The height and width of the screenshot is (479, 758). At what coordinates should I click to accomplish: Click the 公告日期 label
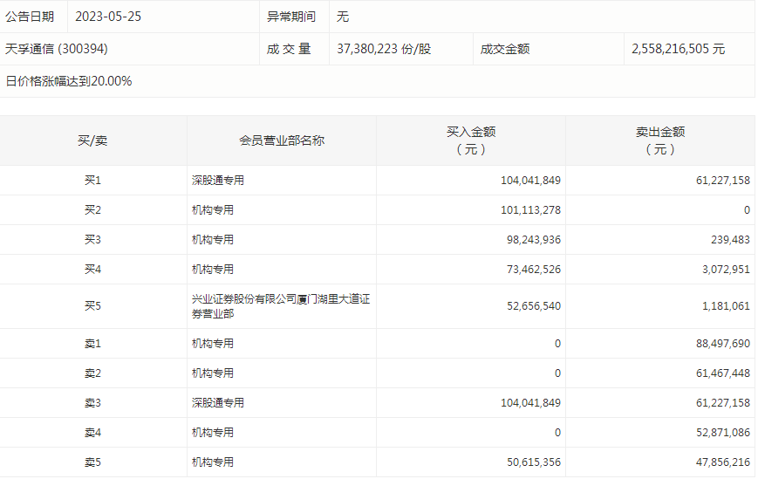(30, 17)
